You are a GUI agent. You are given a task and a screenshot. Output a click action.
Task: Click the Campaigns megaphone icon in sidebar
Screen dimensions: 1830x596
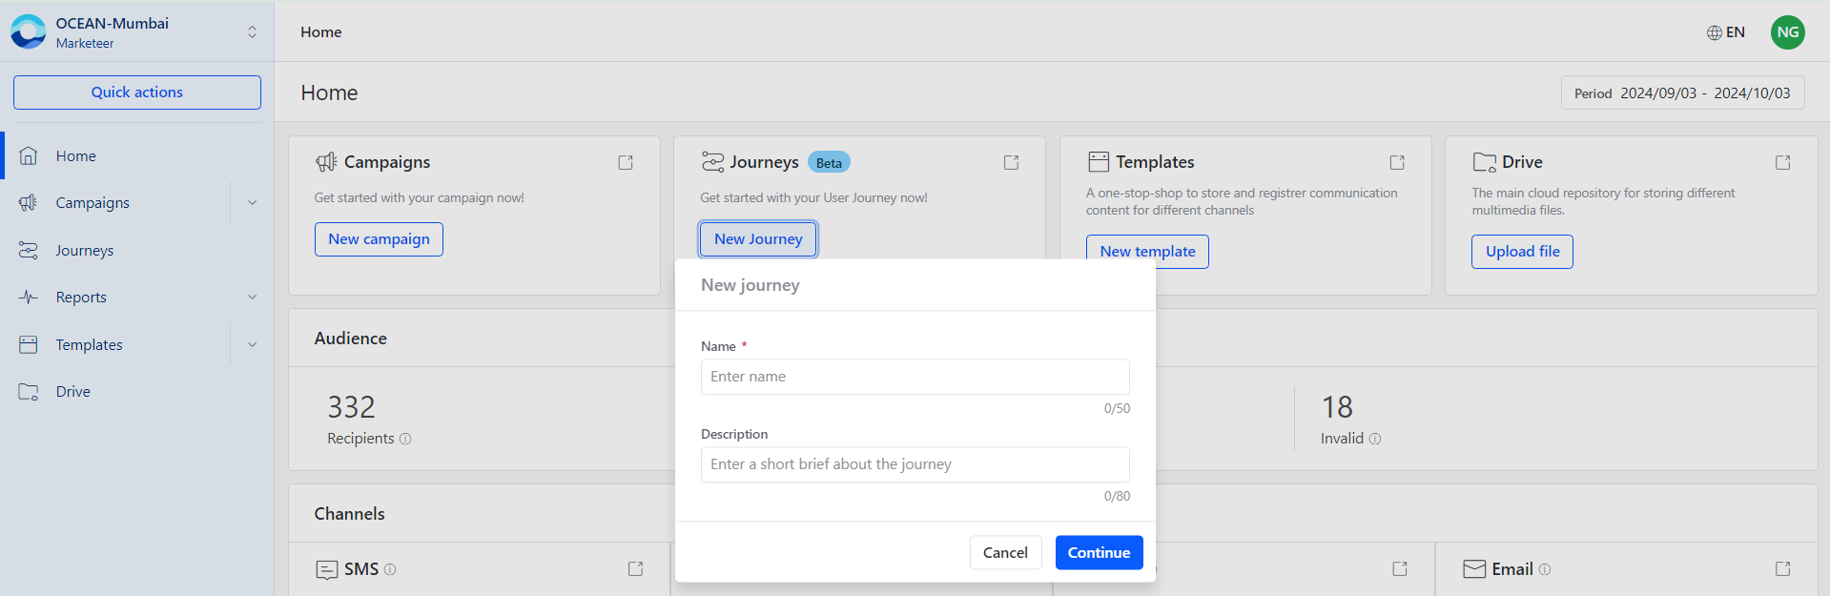(29, 202)
